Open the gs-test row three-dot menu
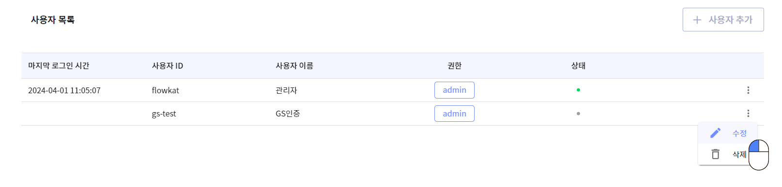The image size is (782, 187). coord(748,113)
